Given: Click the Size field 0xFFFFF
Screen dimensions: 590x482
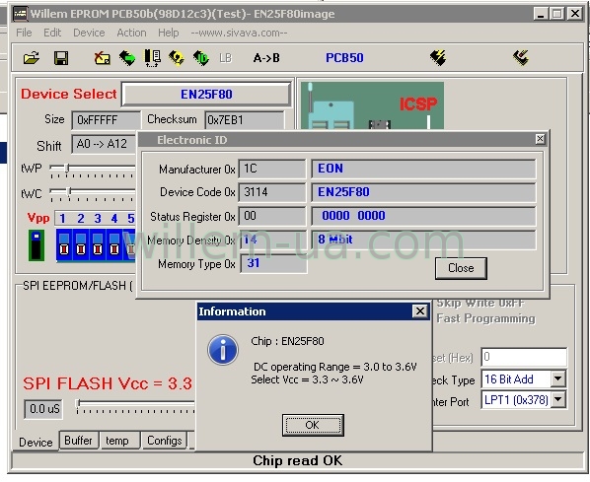Looking at the screenshot, I should (x=107, y=120).
